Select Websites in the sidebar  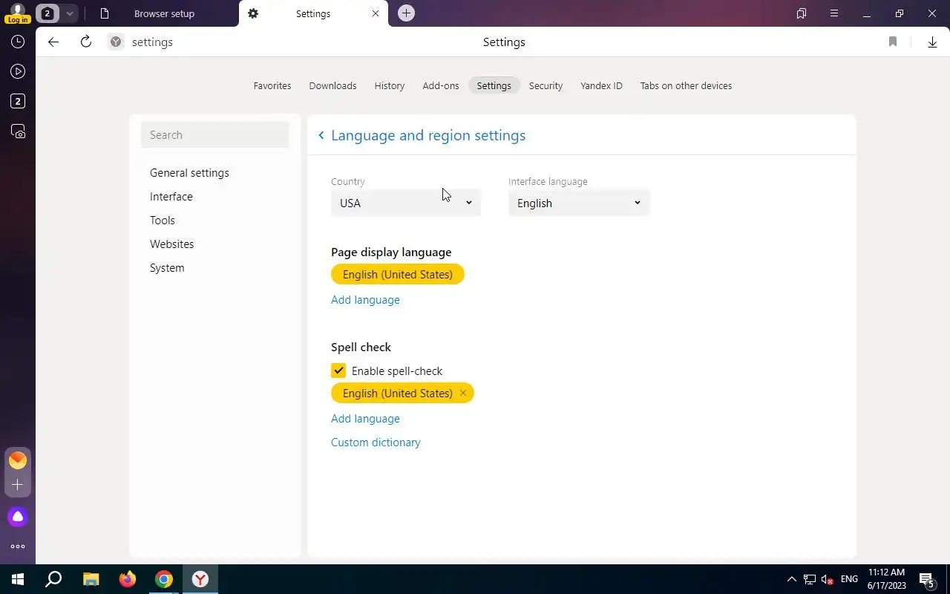coord(171,244)
